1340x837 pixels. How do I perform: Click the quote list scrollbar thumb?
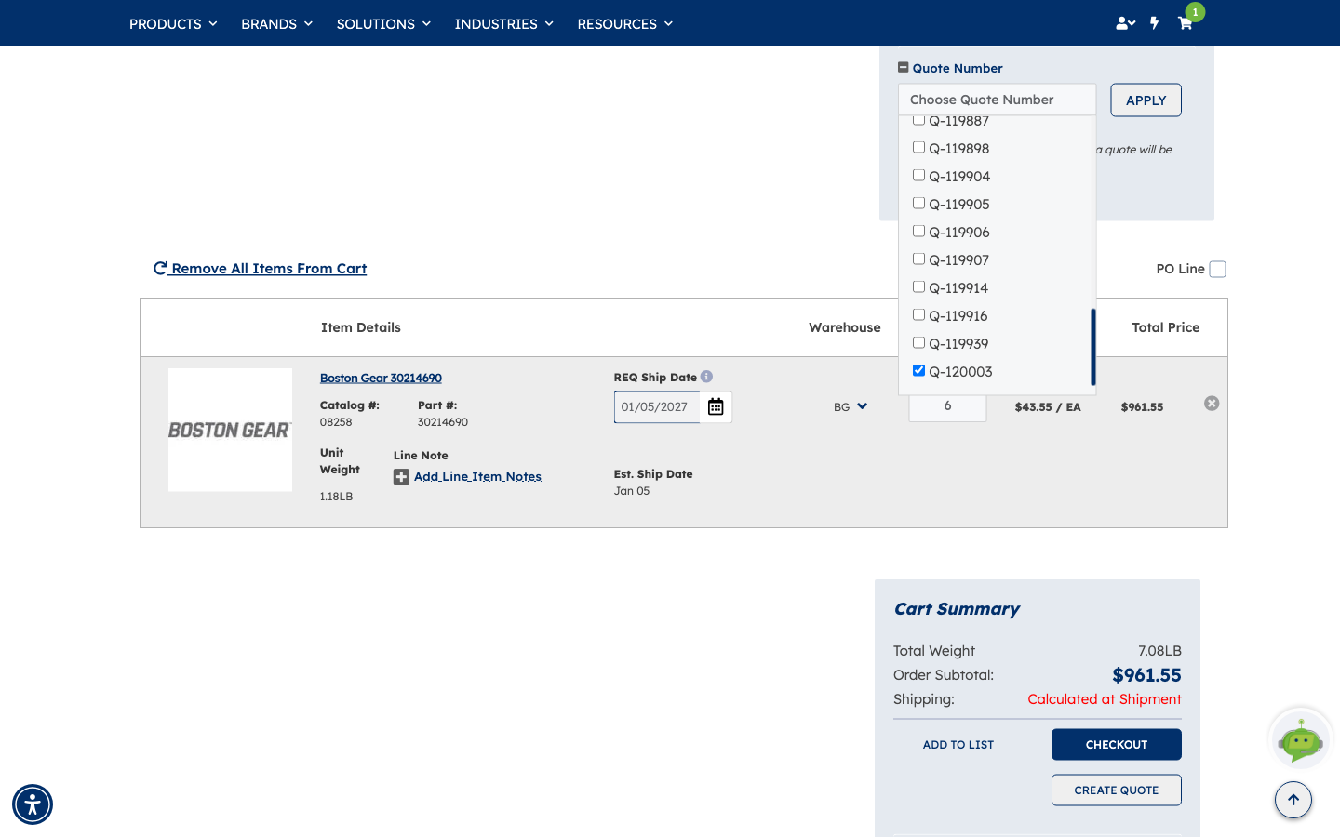point(1093,347)
